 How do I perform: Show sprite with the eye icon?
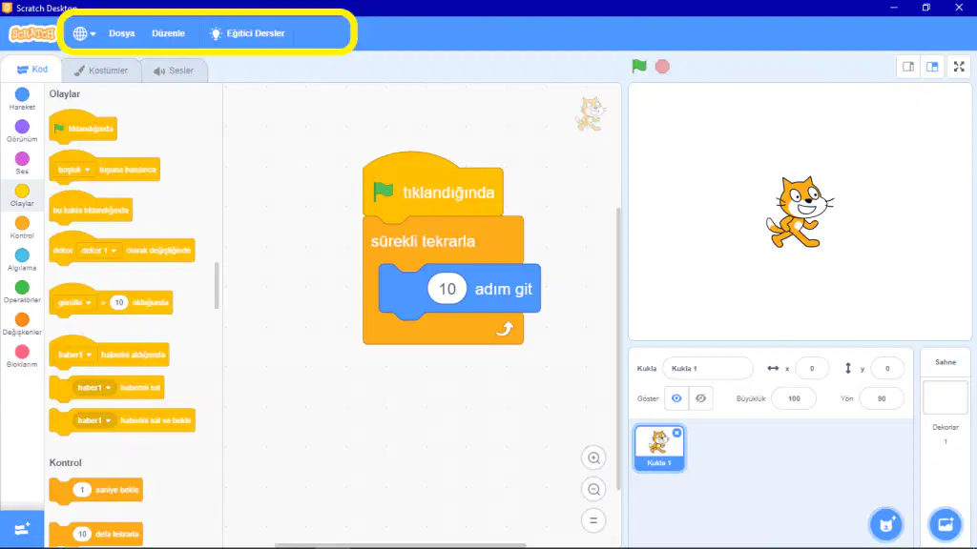click(x=676, y=398)
